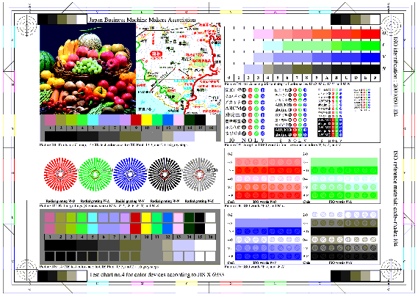Select the black radial grating wheel

pos(165,175)
